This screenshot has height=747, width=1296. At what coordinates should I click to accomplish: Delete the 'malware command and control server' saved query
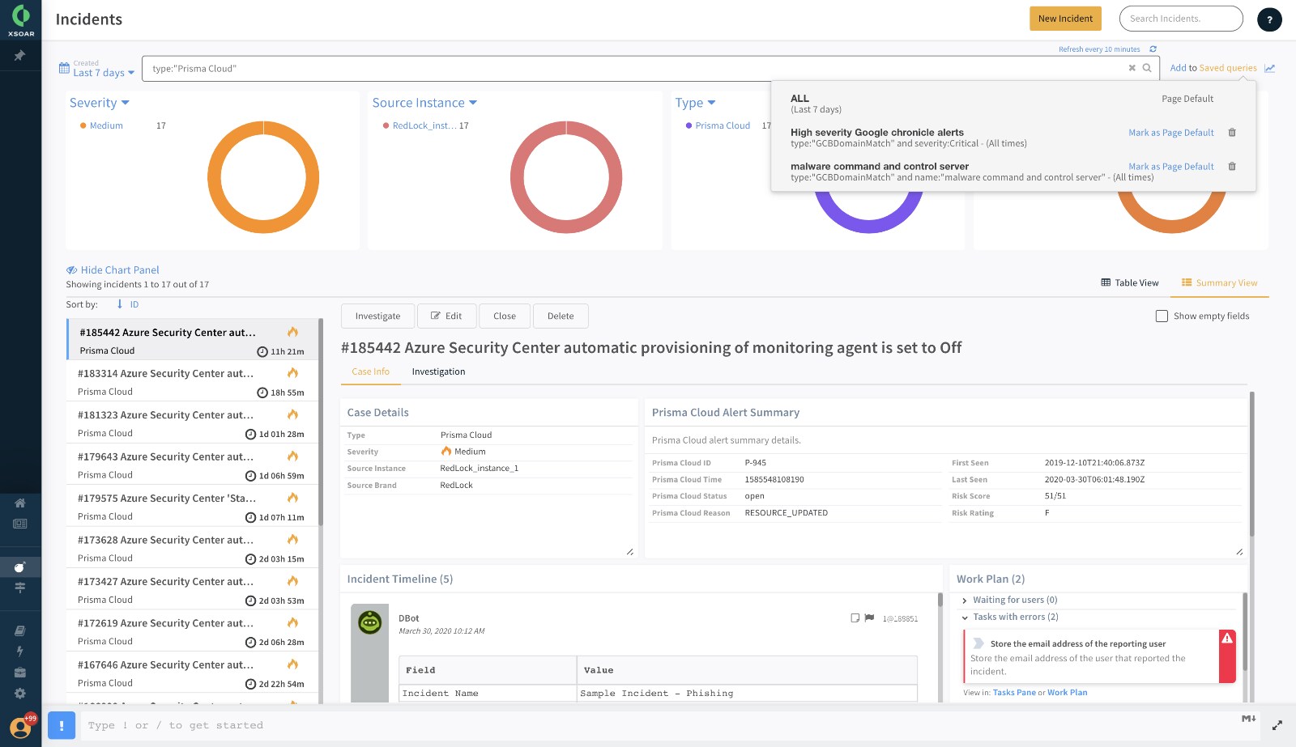[x=1232, y=167]
